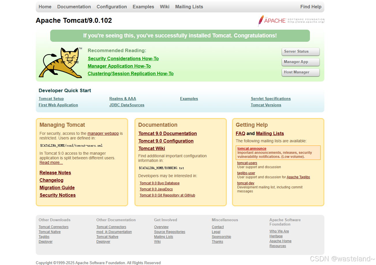Image resolution: width=376 pixels, height=265 pixels.
Task: Open Source Repositories link
Action: (170, 232)
